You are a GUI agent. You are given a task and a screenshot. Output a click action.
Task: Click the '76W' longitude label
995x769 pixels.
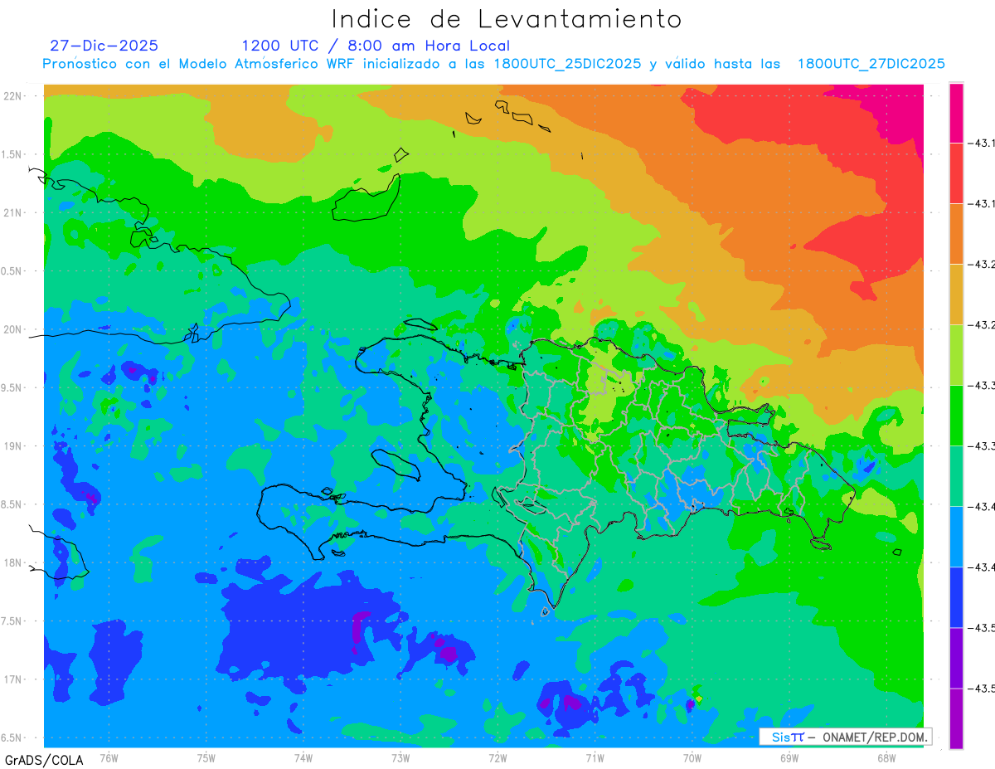(109, 757)
